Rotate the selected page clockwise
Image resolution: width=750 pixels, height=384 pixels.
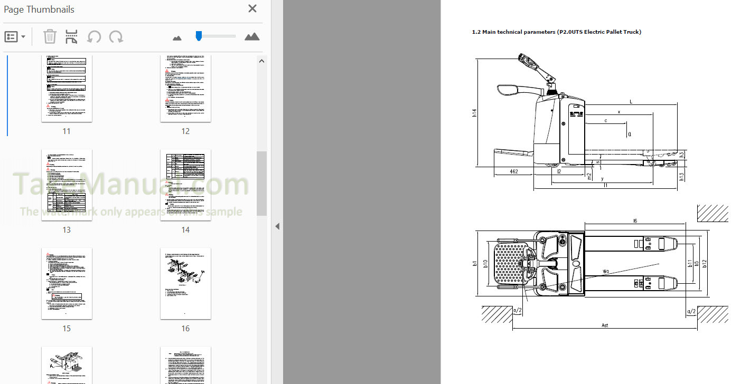[x=116, y=36]
